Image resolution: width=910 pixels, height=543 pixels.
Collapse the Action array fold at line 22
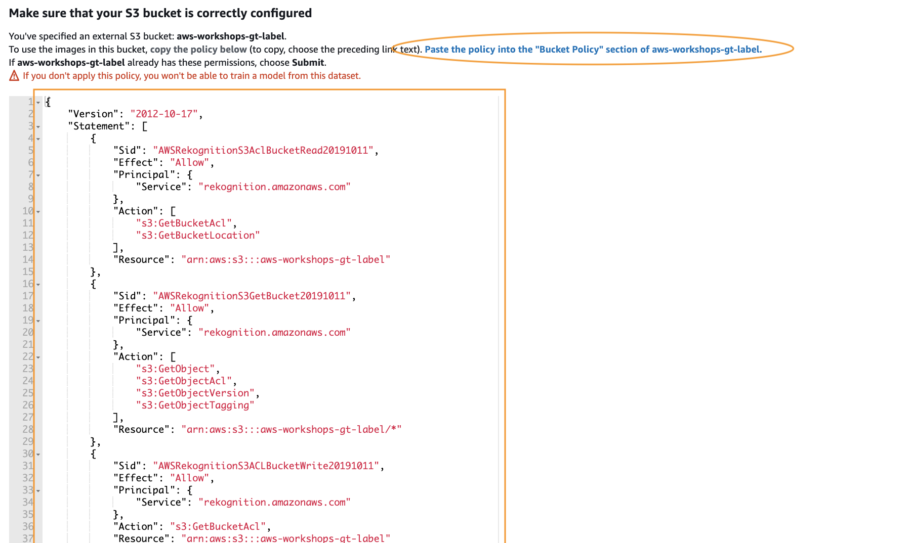38,357
